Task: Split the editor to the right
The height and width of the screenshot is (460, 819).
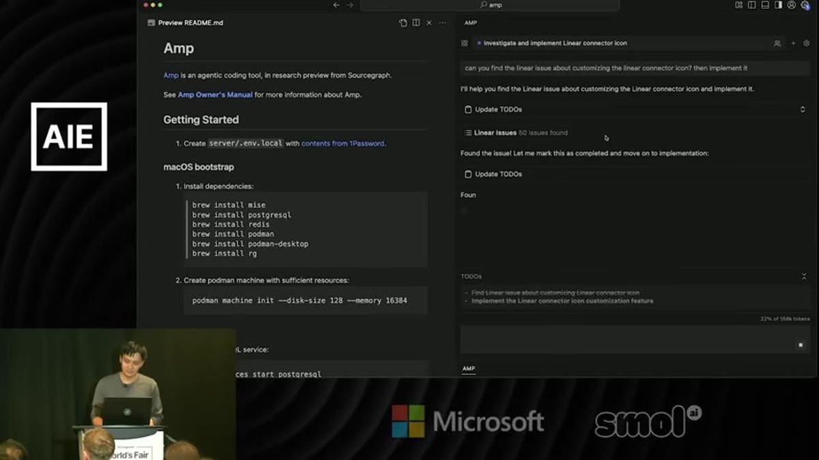Action: click(416, 22)
